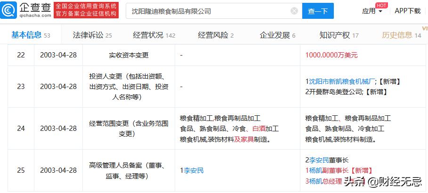
Task: Open the APP下载 link
Action: [408, 11]
